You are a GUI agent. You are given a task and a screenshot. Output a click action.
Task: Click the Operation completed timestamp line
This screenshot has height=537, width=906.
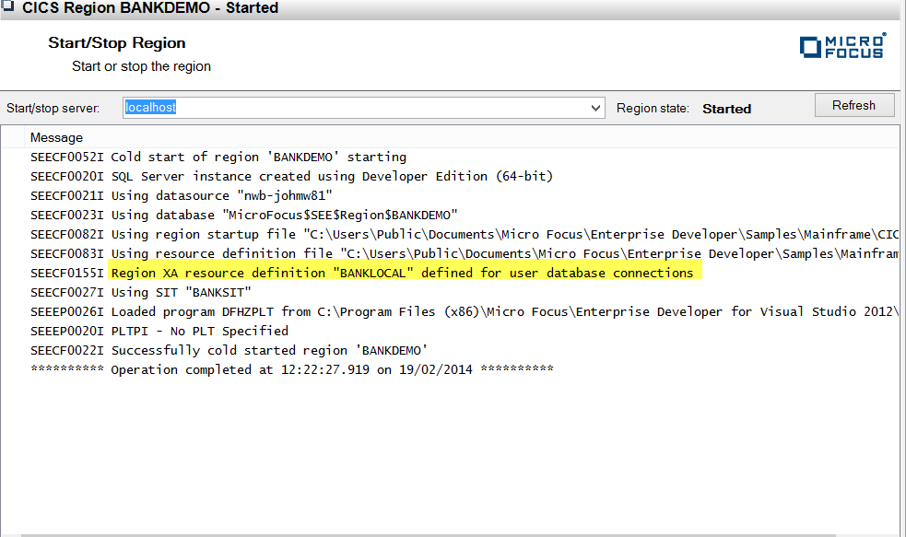[x=291, y=369]
